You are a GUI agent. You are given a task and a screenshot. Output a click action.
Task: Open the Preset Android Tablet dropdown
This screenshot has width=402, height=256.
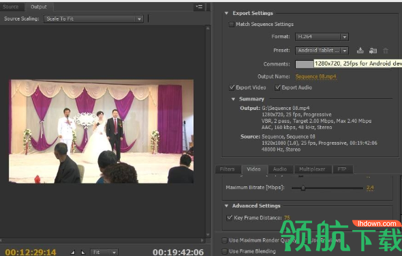[x=322, y=51]
